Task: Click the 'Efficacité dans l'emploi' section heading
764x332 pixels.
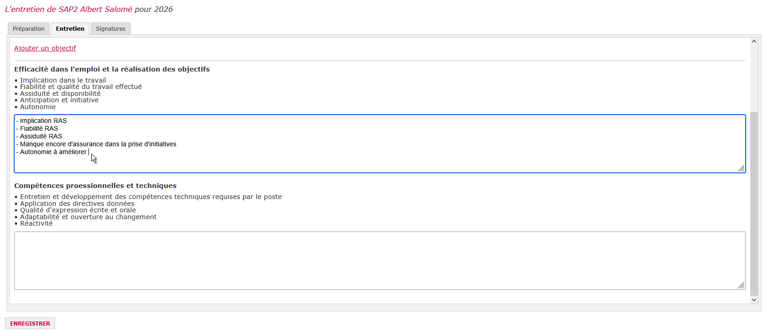Action: point(112,69)
